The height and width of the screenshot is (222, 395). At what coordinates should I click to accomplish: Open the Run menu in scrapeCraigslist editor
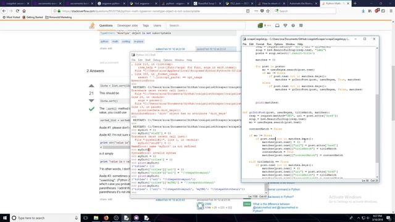click(x=269, y=44)
